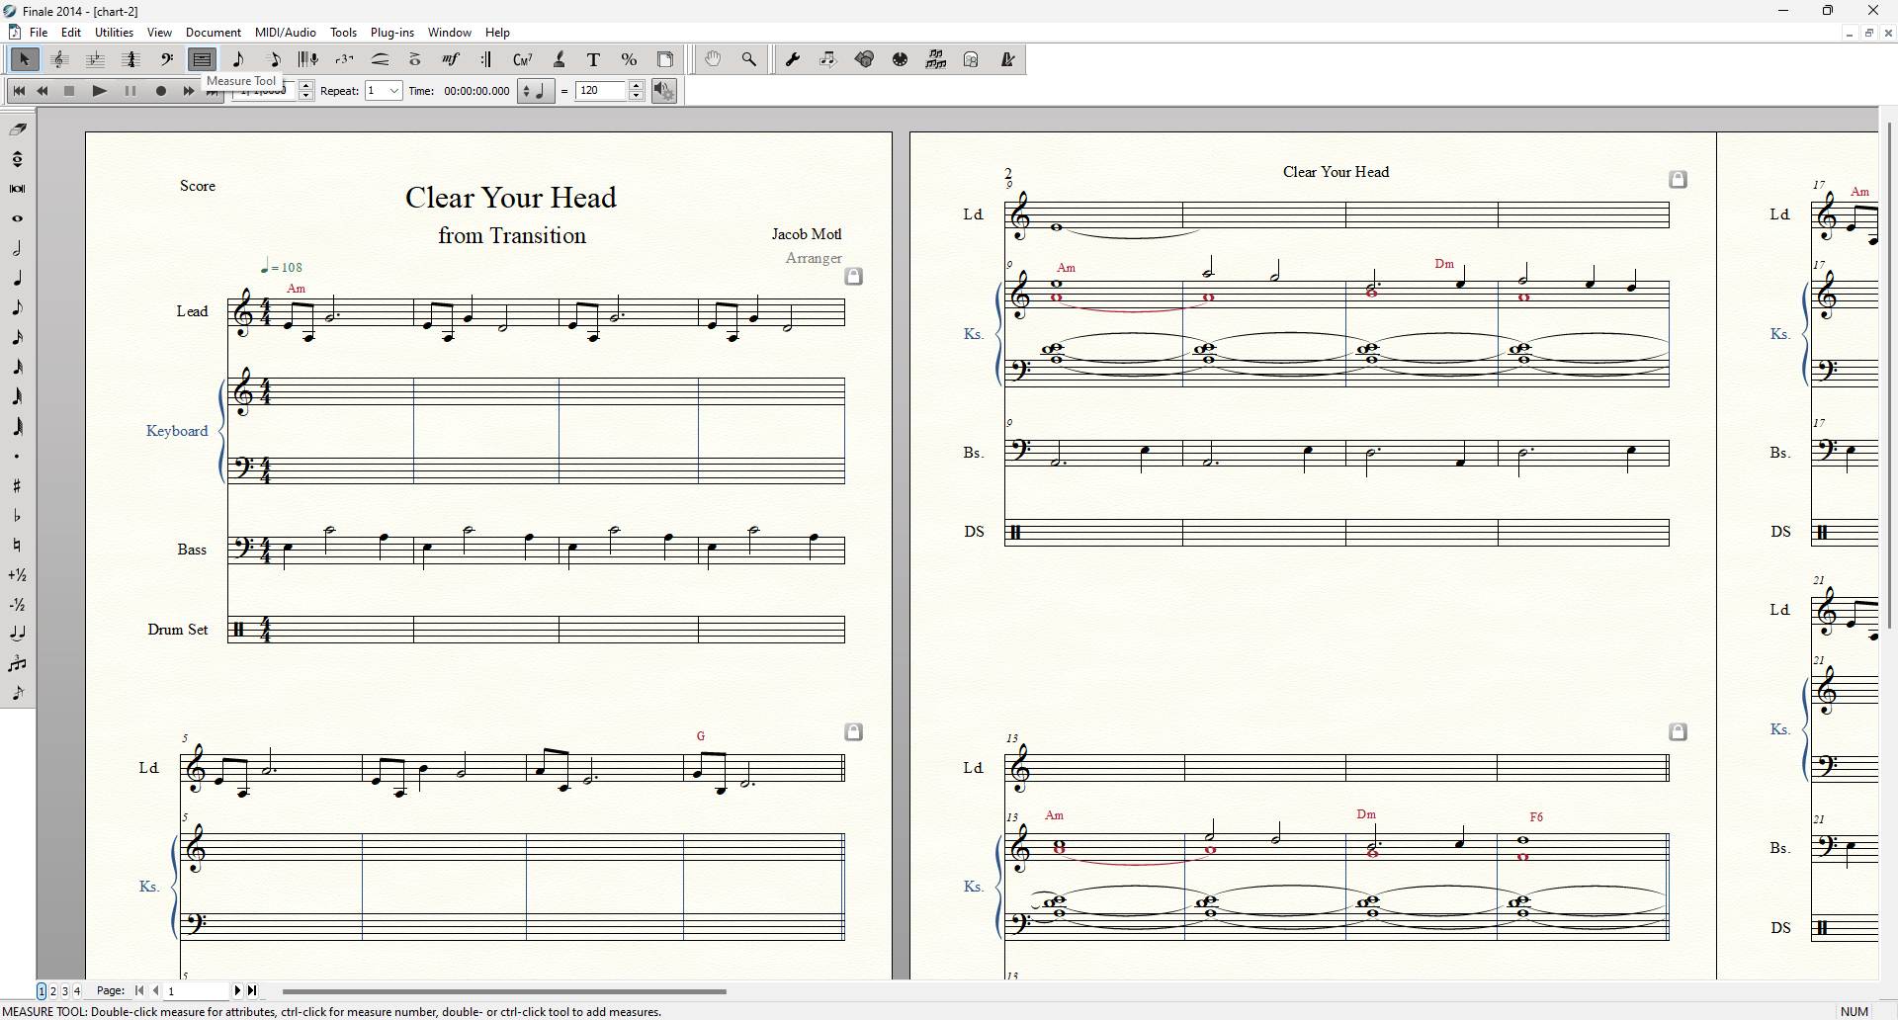This screenshot has width=1898, height=1020.
Task: Pick the quarter note duration
Action: tap(18, 278)
